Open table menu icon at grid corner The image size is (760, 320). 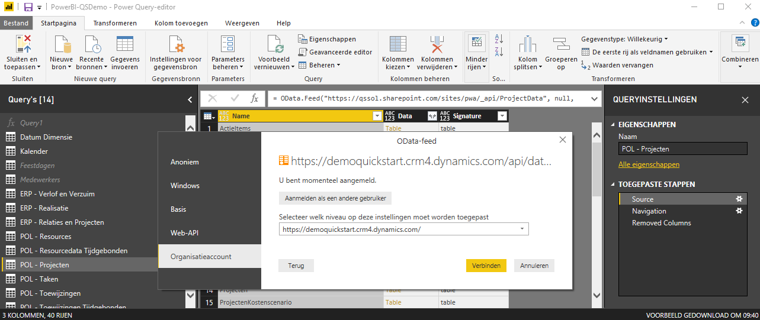[x=209, y=116]
